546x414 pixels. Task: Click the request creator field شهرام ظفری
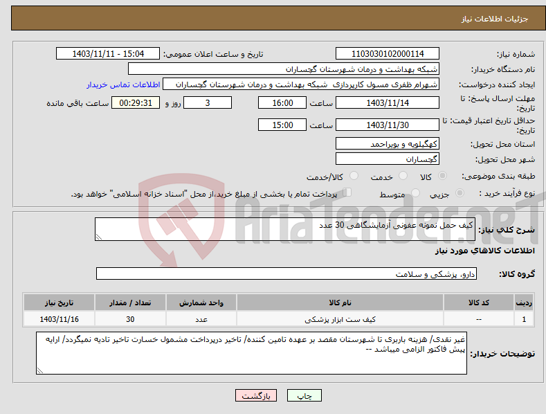click(x=301, y=84)
